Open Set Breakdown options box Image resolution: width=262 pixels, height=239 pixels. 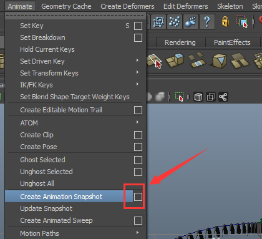(138, 38)
